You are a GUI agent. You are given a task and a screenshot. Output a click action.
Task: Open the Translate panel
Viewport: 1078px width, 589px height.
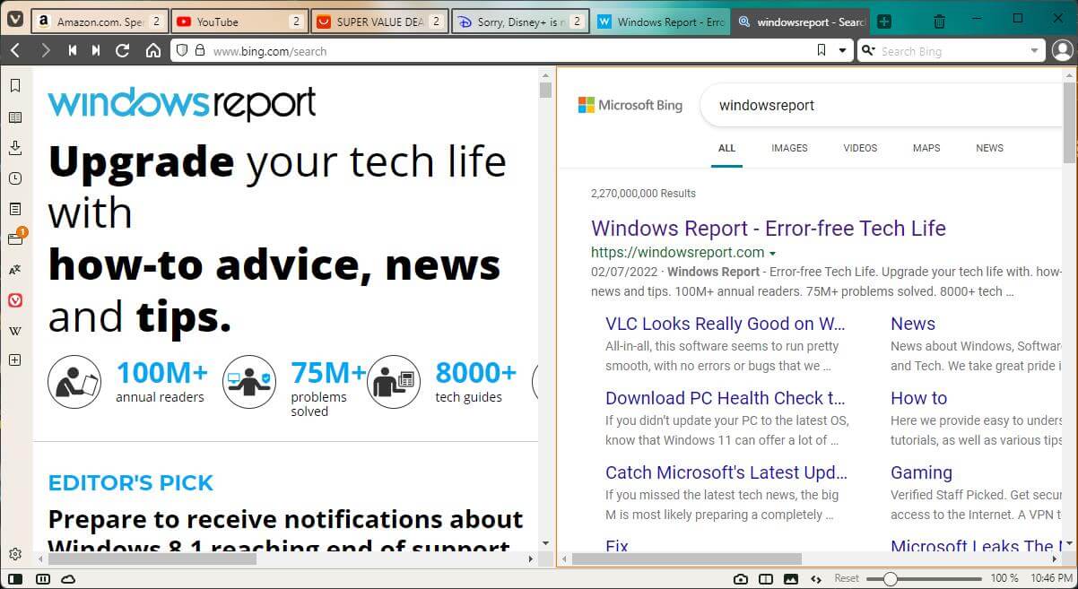(x=15, y=270)
